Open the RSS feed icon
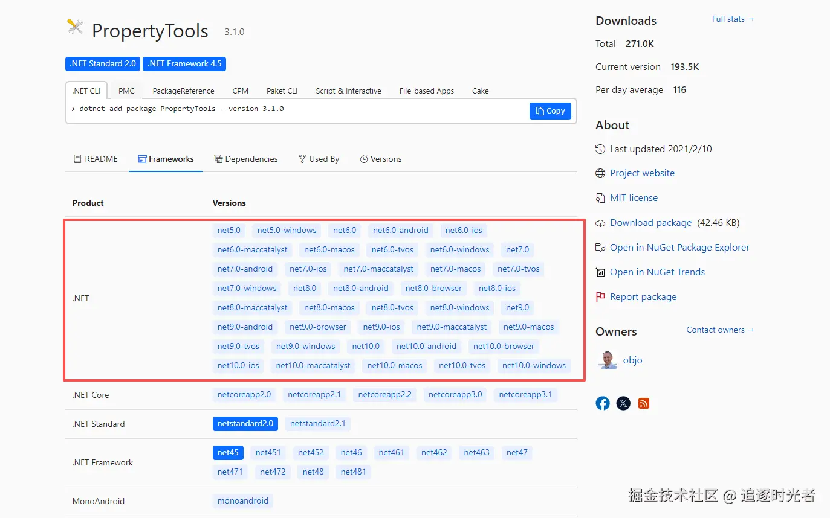The width and height of the screenshot is (830, 518). click(644, 403)
